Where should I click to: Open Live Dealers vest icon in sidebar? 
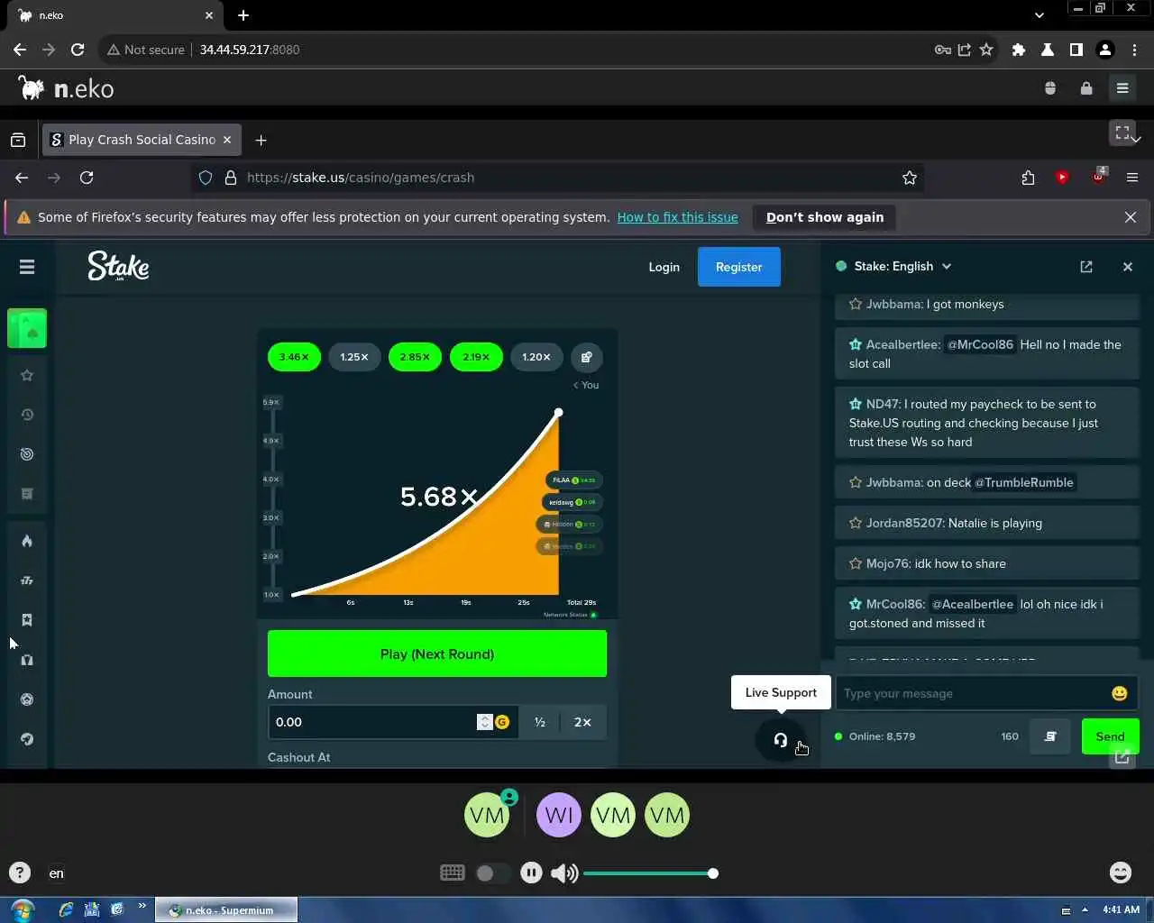pyautogui.click(x=27, y=660)
